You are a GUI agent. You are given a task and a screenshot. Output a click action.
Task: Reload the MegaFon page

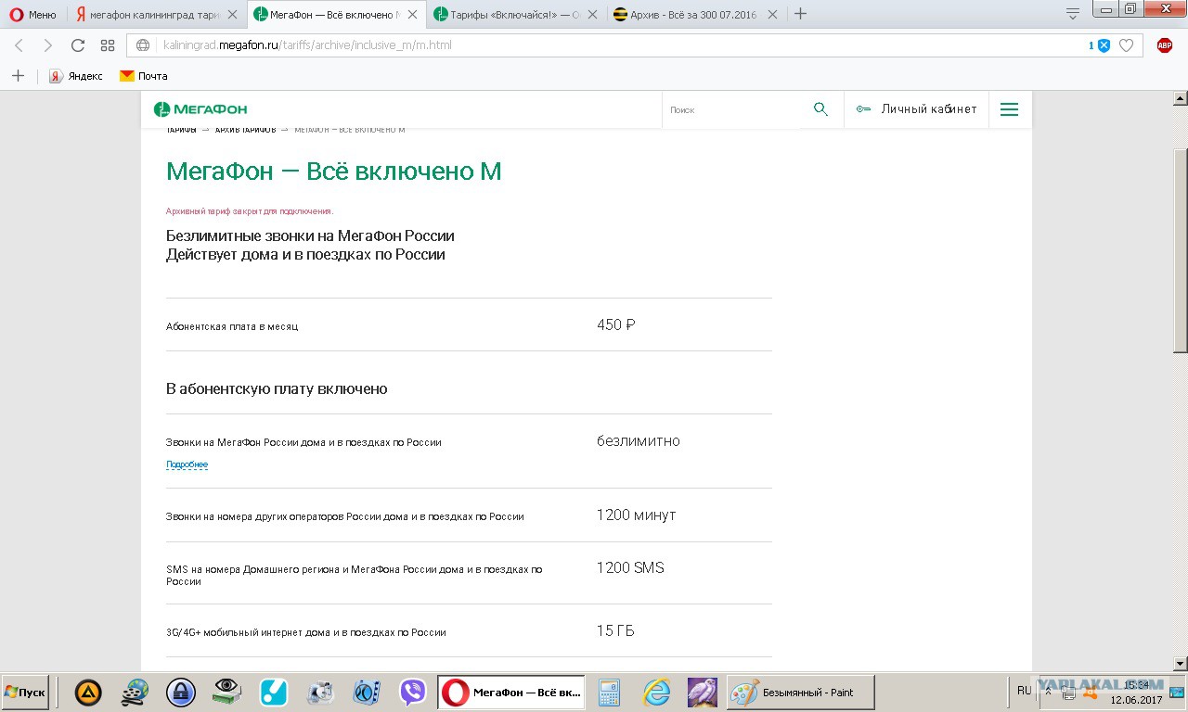tap(78, 45)
